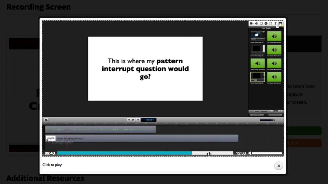
Task: Select the blue-desktop screen recording thumbnail
Action: point(258,36)
